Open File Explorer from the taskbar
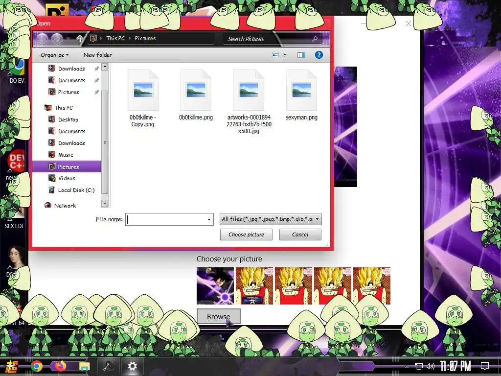501x376 pixels. tap(85, 366)
